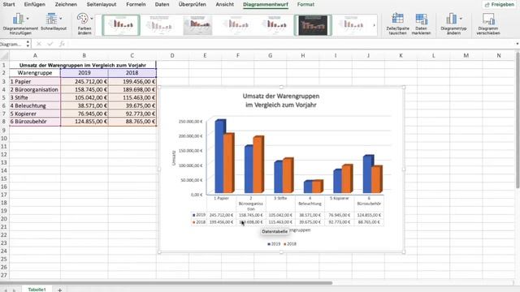The width and height of the screenshot is (520, 292).
Task: Open the Zeichnen tab
Action: (66, 5)
